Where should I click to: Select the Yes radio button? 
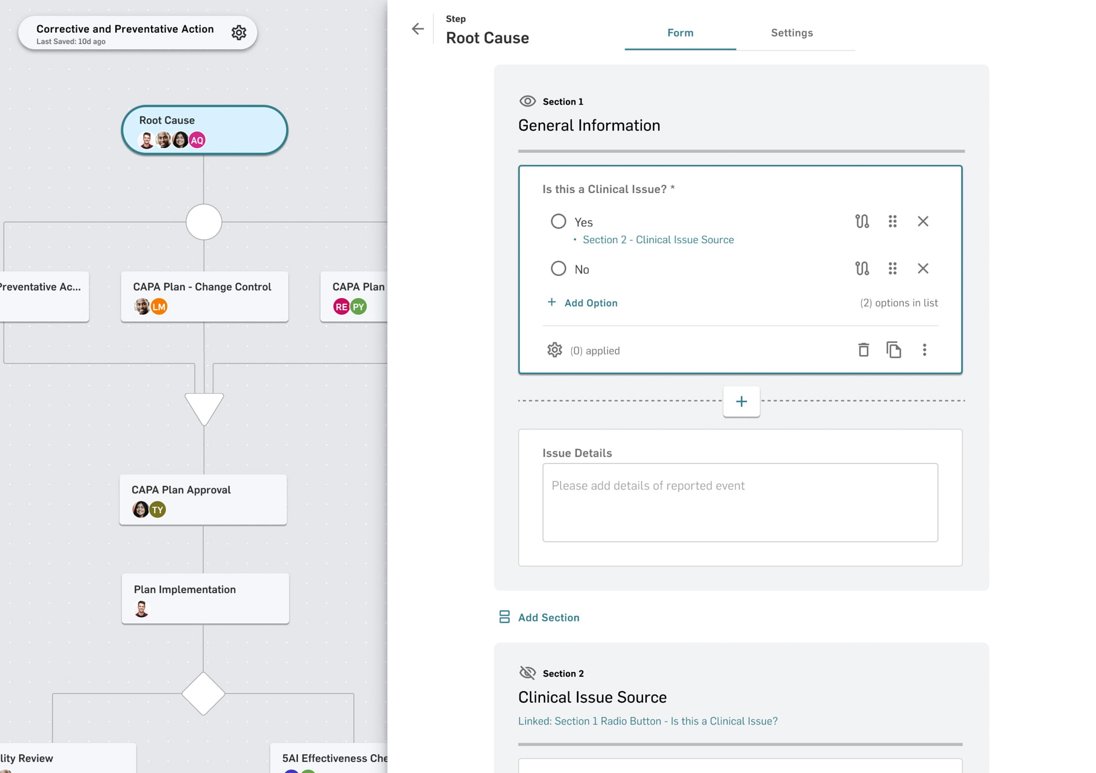click(558, 221)
